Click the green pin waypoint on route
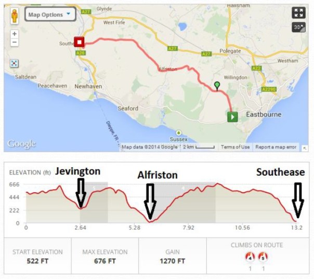This screenshot has height=279, width=314. click(217, 85)
